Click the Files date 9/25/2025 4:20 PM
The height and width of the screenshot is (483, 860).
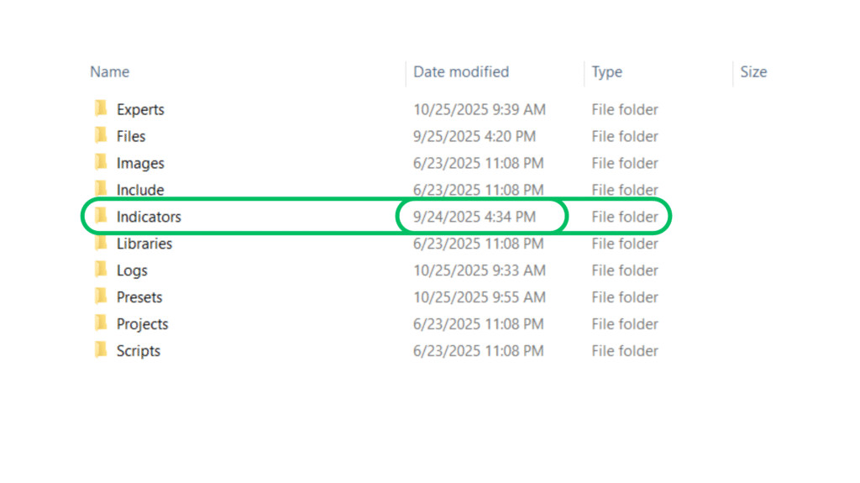475,136
